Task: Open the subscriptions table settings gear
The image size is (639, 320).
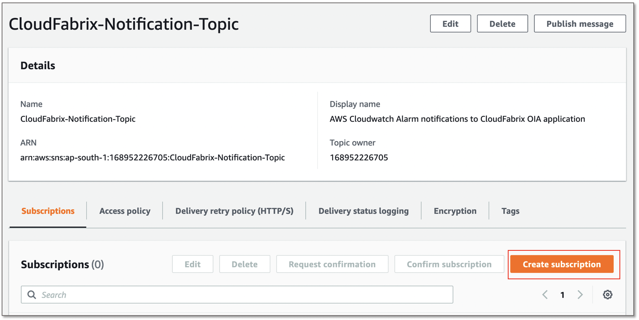Action: pos(607,295)
